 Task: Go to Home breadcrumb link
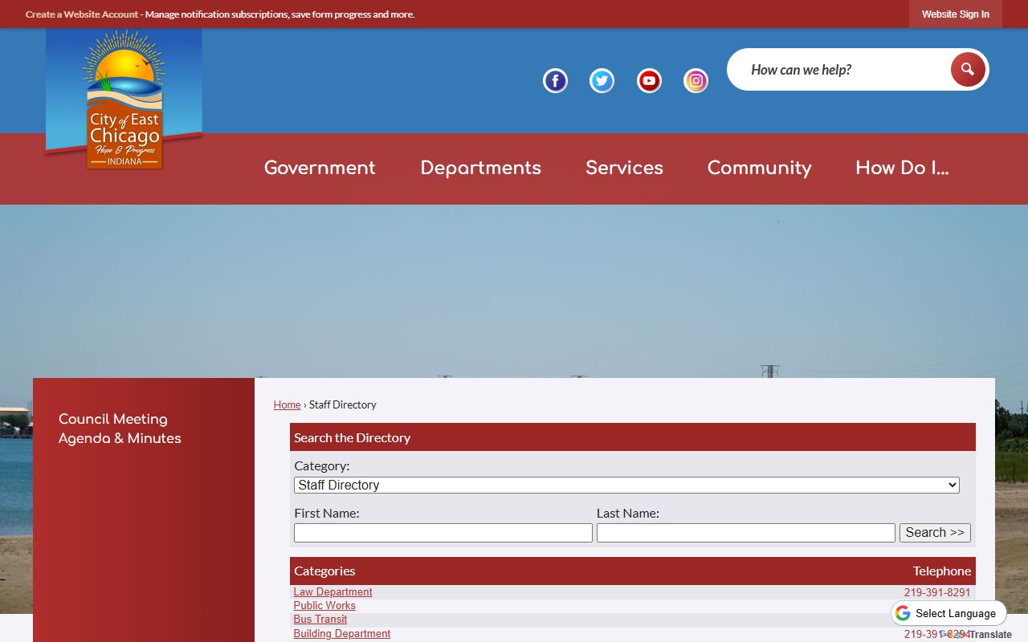[x=287, y=404]
